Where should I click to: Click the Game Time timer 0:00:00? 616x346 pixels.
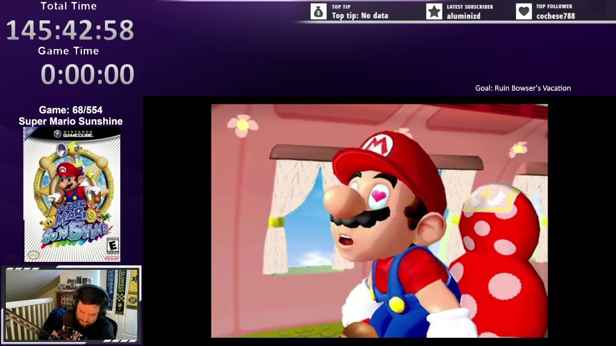click(x=87, y=75)
